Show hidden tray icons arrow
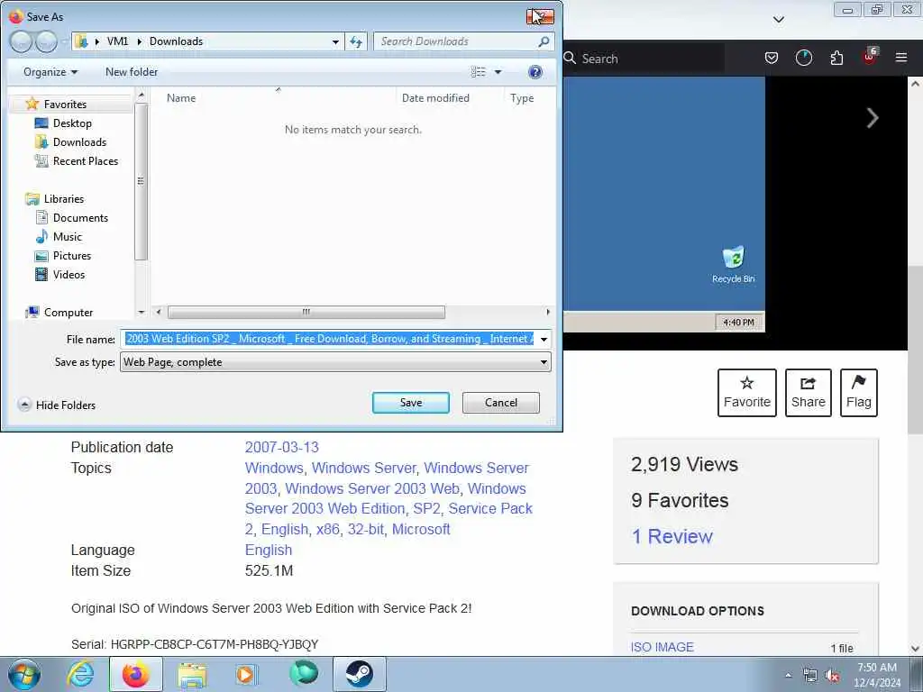The height and width of the screenshot is (692, 923). (788, 676)
